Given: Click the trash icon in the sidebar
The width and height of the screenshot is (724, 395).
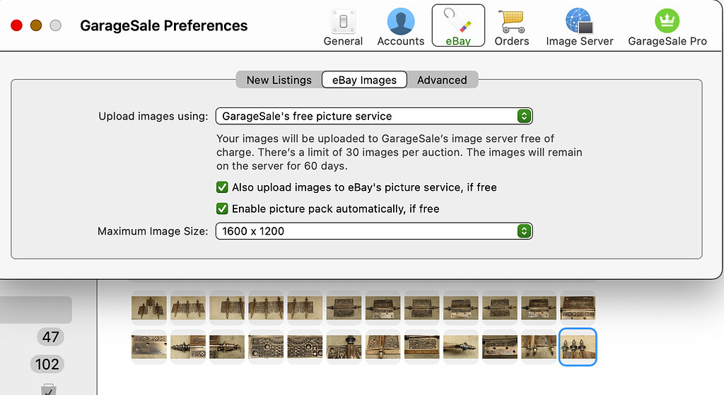Looking at the screenshot, I should point(49,389).
